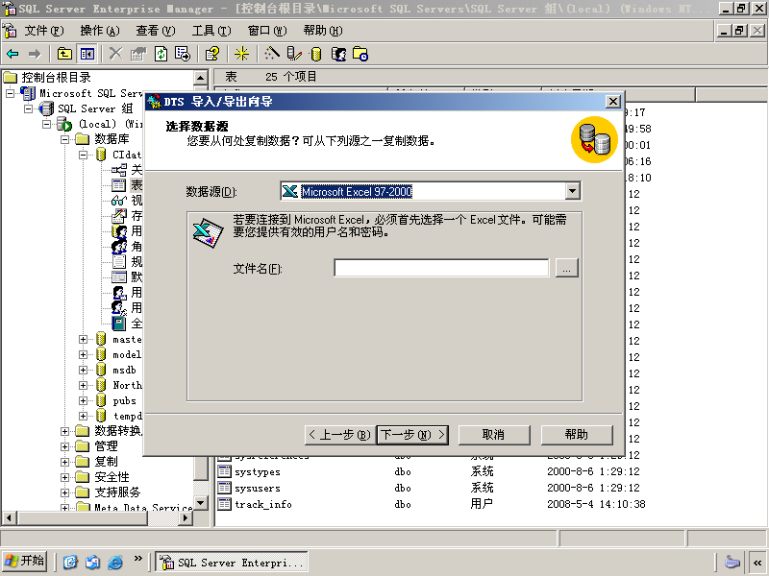Image resolution: width=769 pixels, height=576 pixels.
Task: Open the 数据源 data source dropdown
Action: point(572,191)
